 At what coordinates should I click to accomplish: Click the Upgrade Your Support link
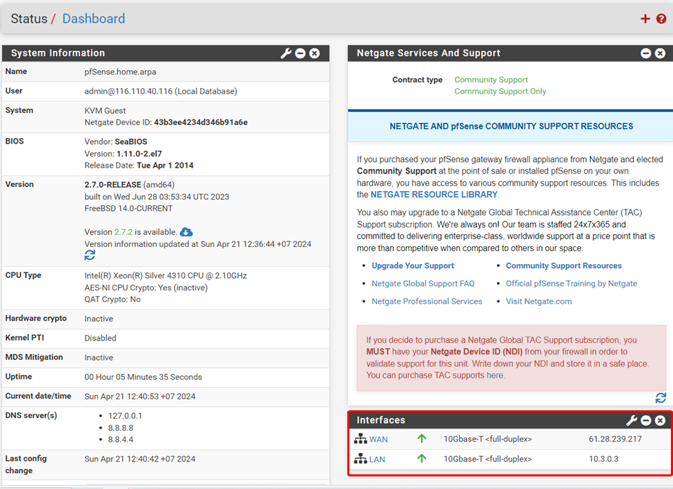(x=413, y=266)
